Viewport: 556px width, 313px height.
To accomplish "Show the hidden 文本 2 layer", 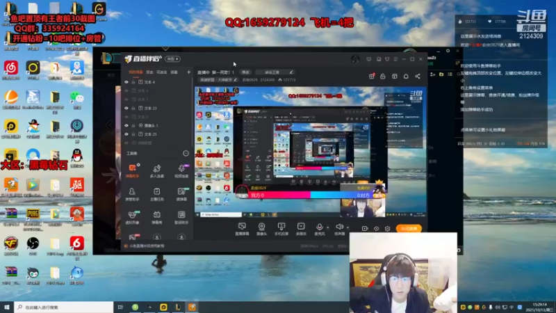I will pos(126,117).
